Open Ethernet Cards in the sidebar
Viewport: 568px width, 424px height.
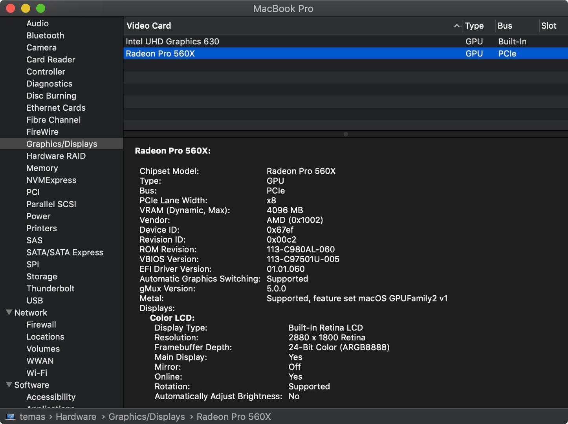pos(56,108)
